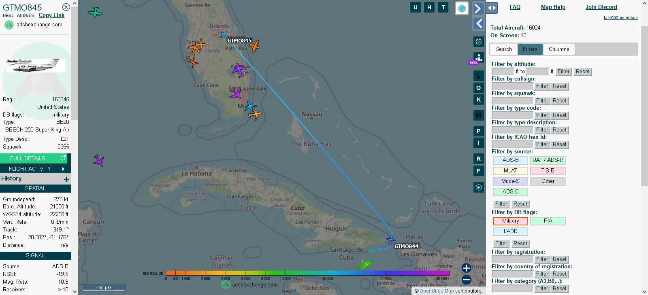Reset the DB flags filter
The height and width of the screenshot is (295, 648).
click(x=520, y=244)
